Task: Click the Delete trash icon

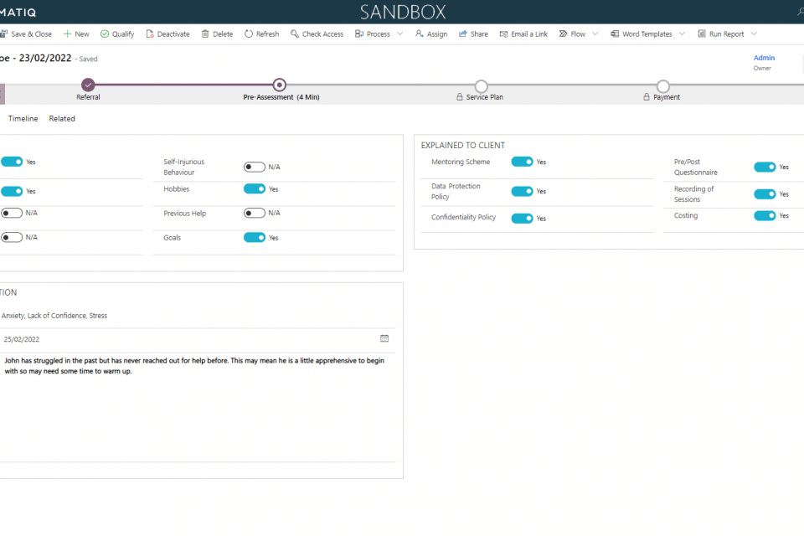Action: click(205, 34)
